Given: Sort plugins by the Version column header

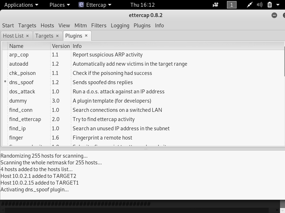Looking at the screenshot, I should pos(61,46).
